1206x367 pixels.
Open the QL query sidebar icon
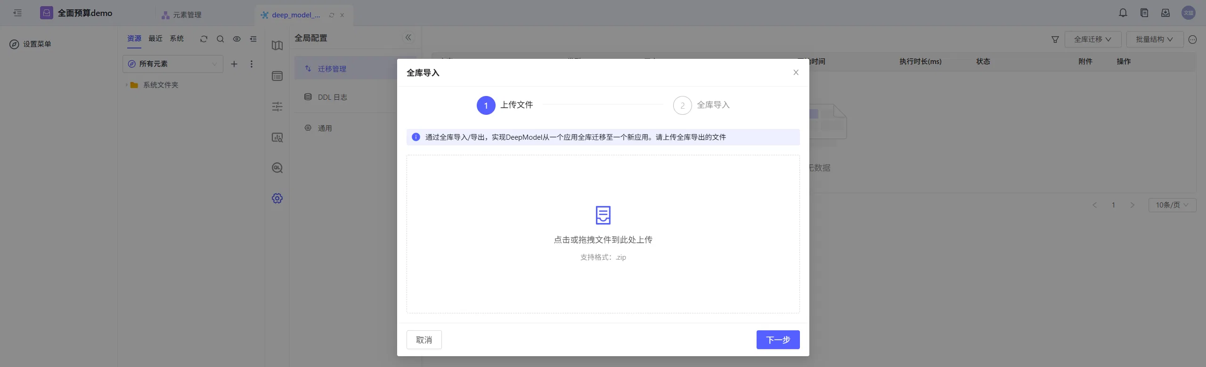(x=277, y=168)
